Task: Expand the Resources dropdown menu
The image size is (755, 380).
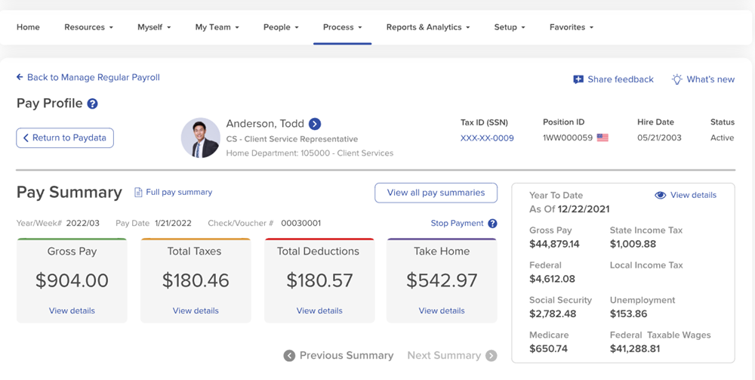Action: tap(88, 27)
